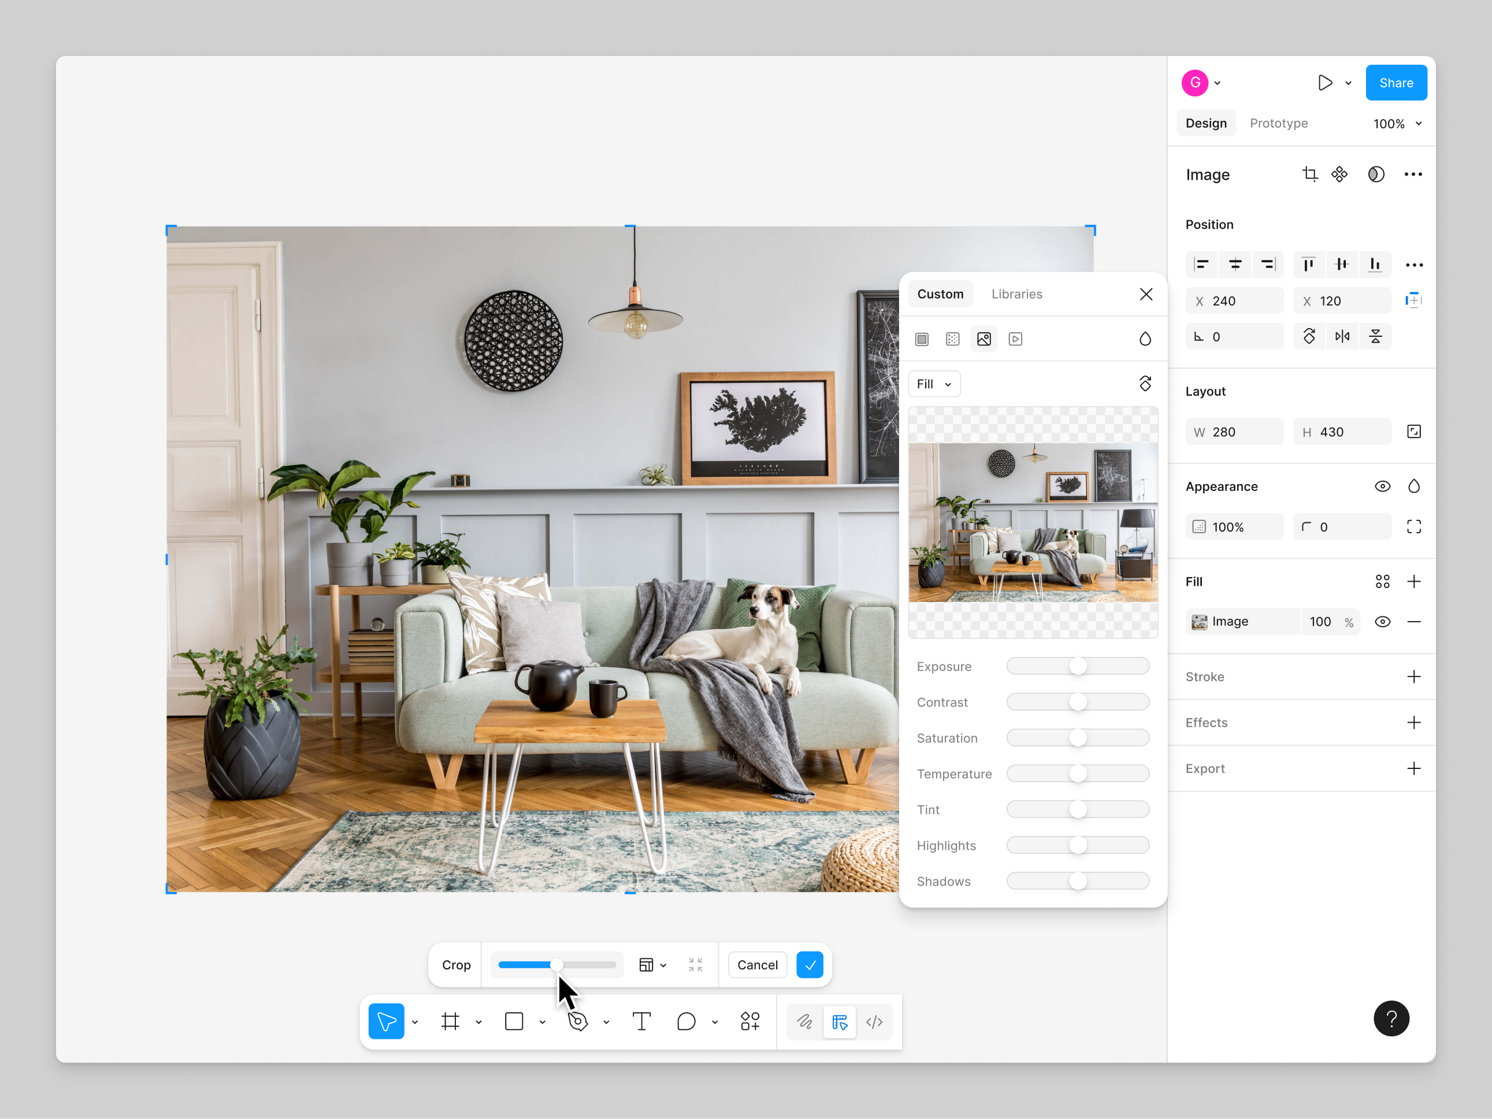Open the crop aspect ratio dropdown

point(652,965)
